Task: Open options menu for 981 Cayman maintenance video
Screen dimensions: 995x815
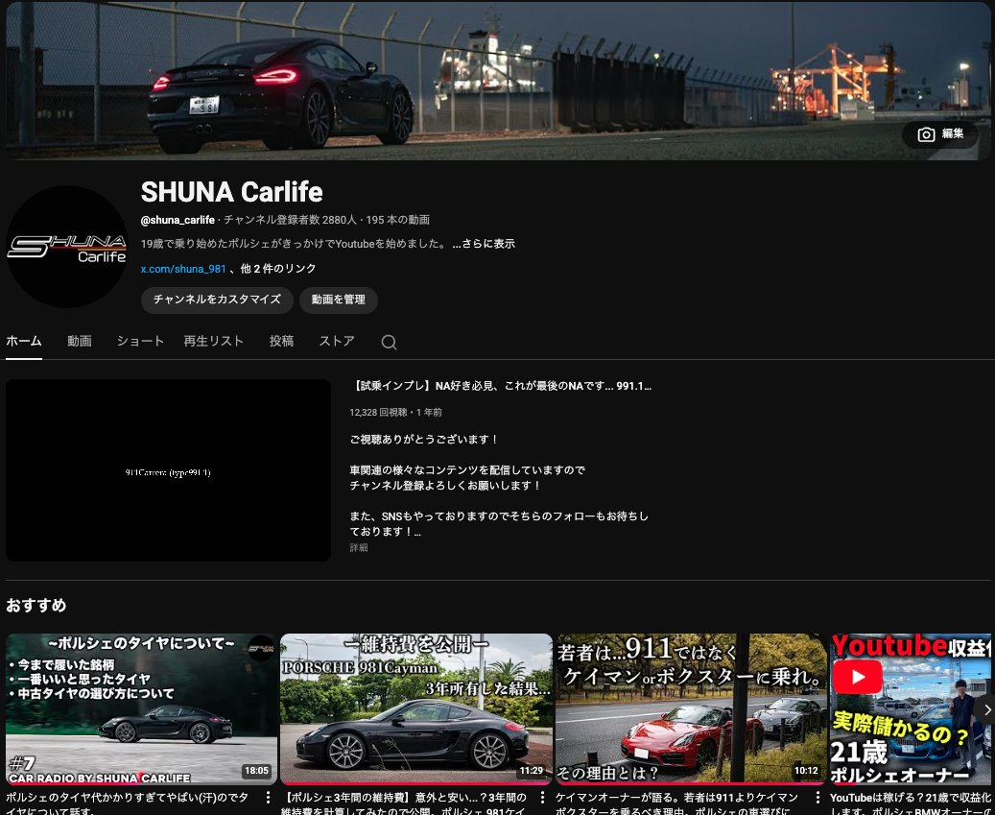Action: (x=543, y=798)
